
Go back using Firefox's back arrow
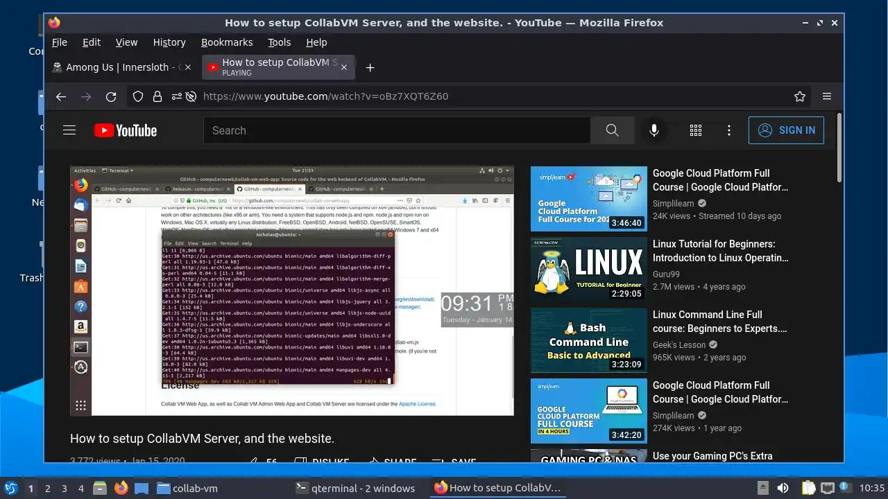(61, 96)
